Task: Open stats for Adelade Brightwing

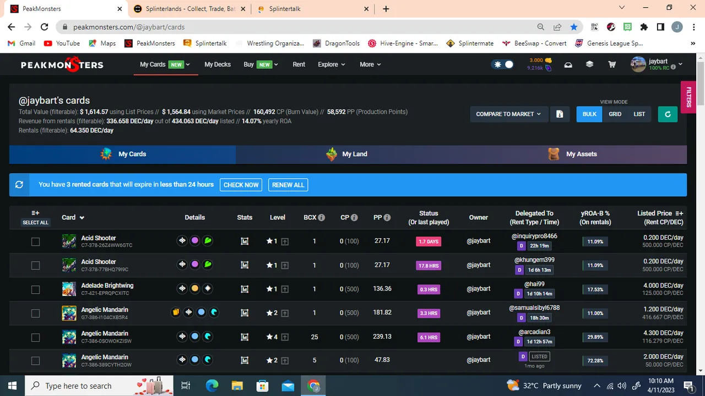Action: pyautogui.click(x=245, y=289)
